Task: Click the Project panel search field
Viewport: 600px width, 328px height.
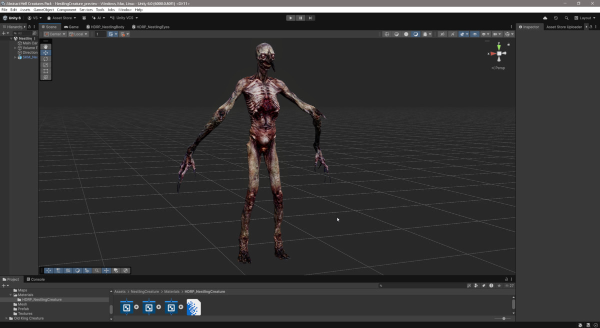Action: 422,286
